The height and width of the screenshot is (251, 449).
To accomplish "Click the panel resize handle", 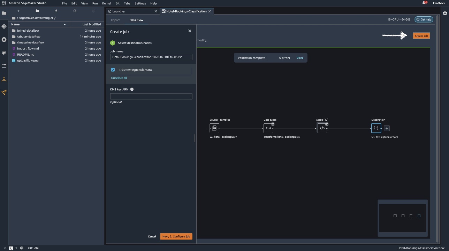I will point(195,138).
